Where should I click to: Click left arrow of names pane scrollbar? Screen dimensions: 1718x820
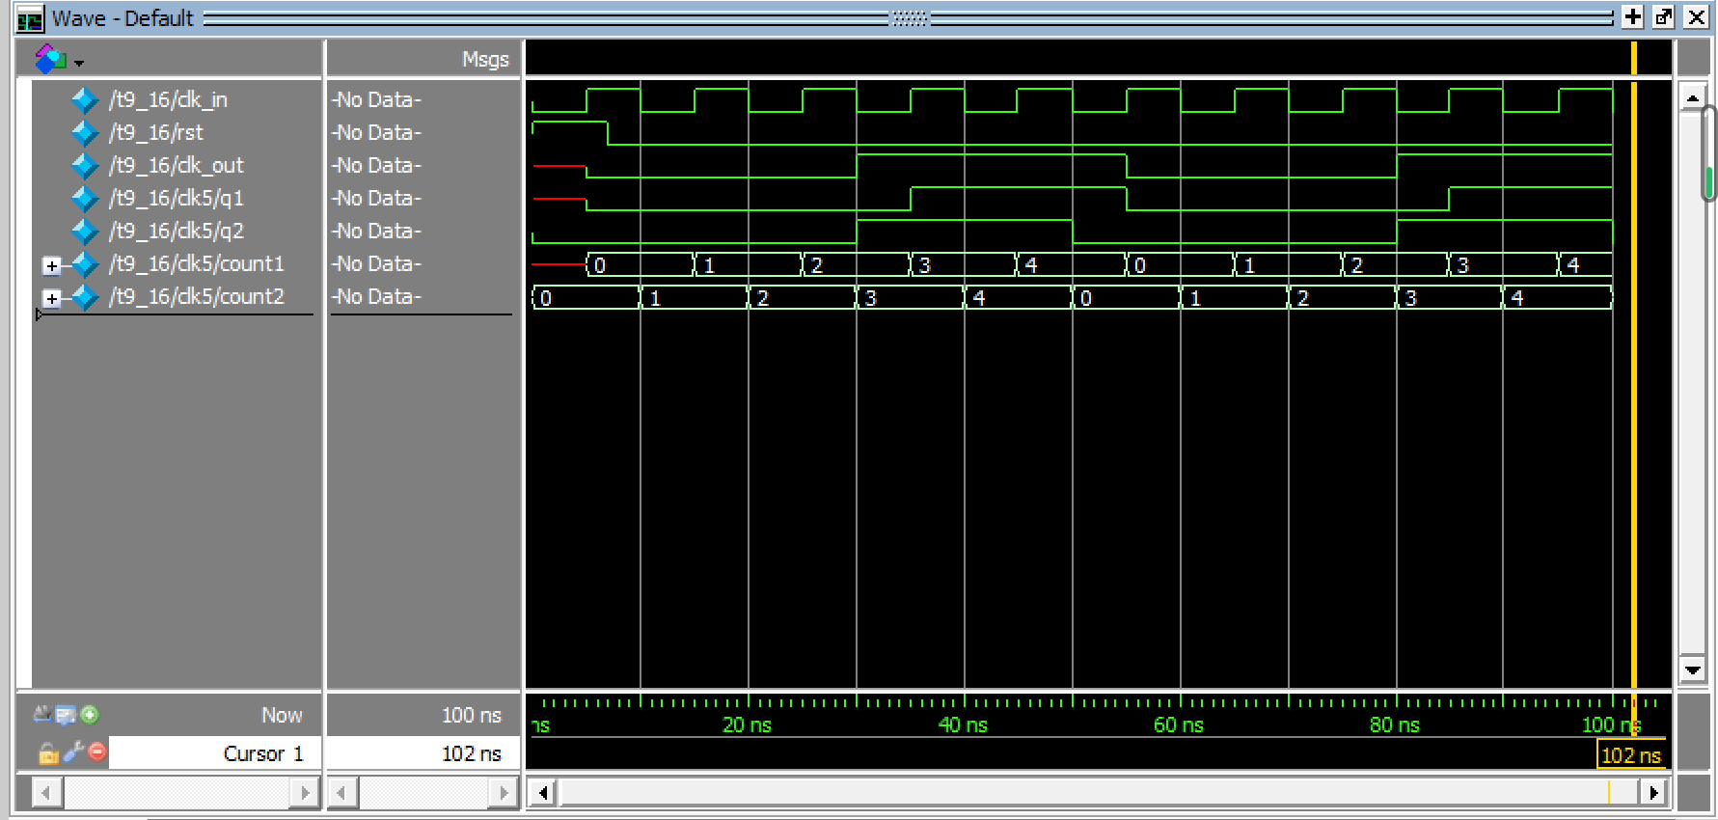click(x=46, y=793)
